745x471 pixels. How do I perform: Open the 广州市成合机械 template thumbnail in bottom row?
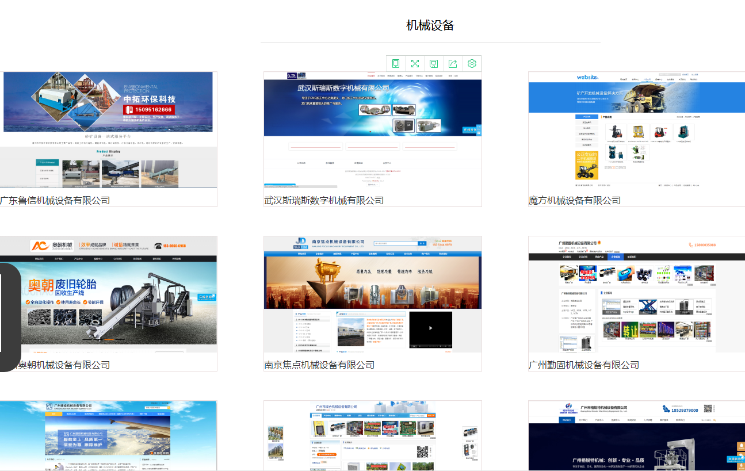click(x=373, y=436)
